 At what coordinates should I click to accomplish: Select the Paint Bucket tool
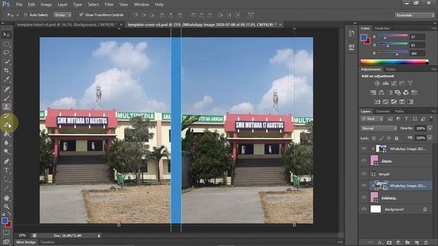[6, 134]
